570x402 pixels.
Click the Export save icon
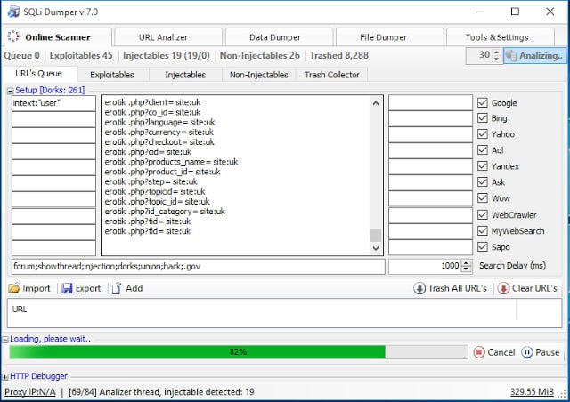click(68, 288)
